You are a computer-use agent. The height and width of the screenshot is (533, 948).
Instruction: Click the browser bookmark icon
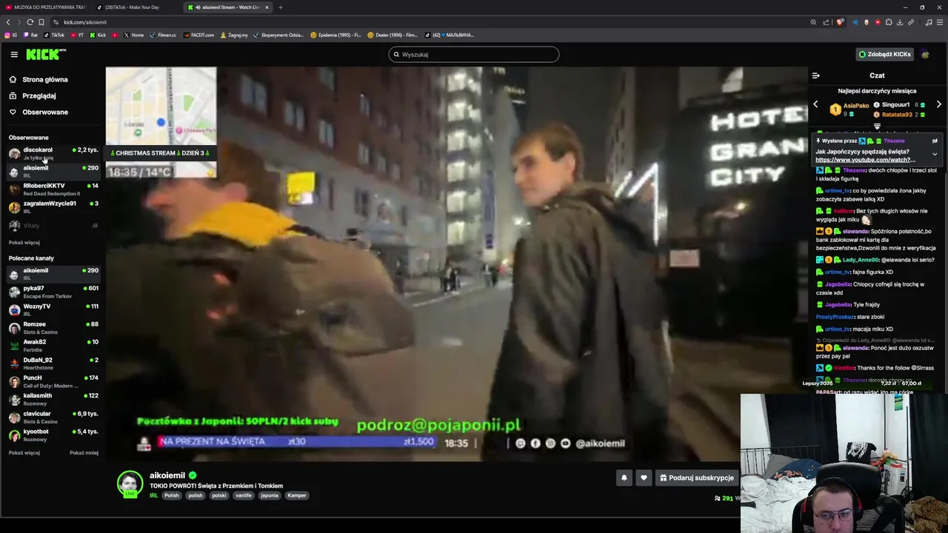pyautogui.click(x=41, y=22)
